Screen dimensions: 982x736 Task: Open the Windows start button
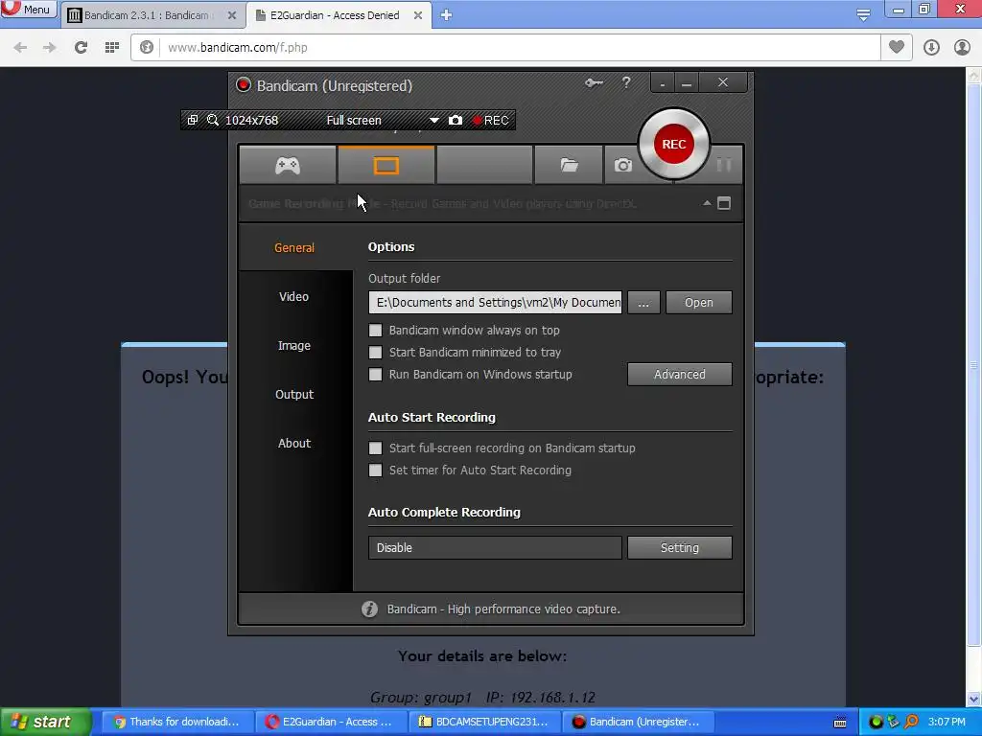click(x=45, y=722)
